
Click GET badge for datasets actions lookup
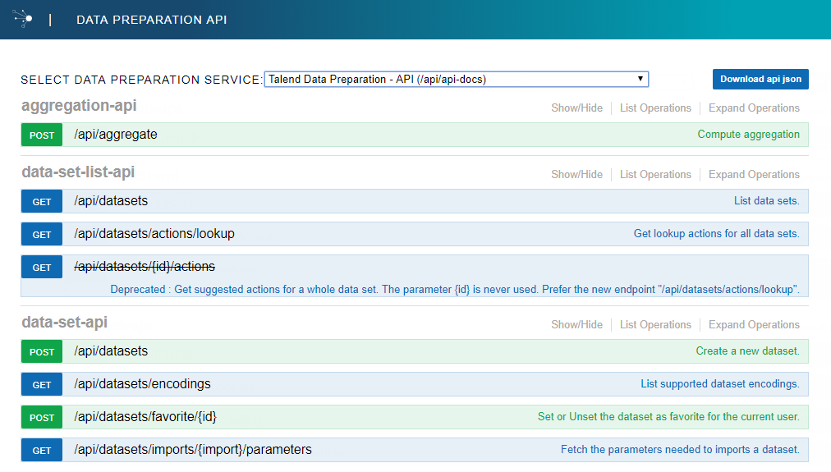click(42, 235)
